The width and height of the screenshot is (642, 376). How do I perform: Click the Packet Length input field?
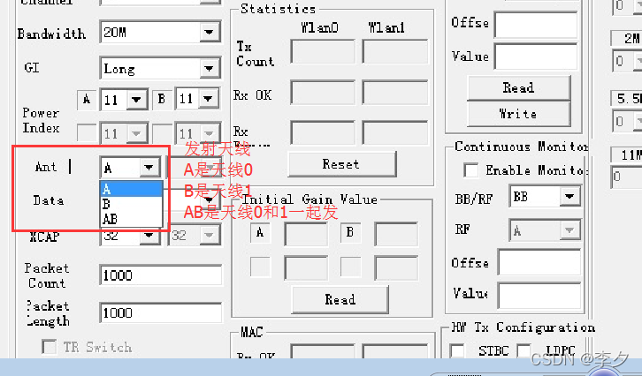coord(161,313)
